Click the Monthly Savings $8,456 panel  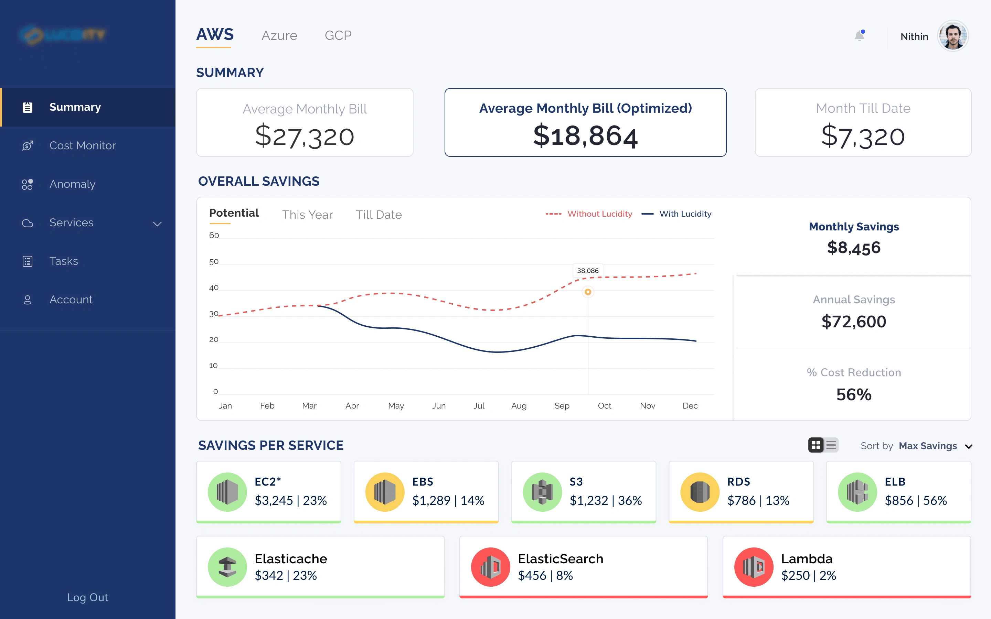[x=853, y=237]
